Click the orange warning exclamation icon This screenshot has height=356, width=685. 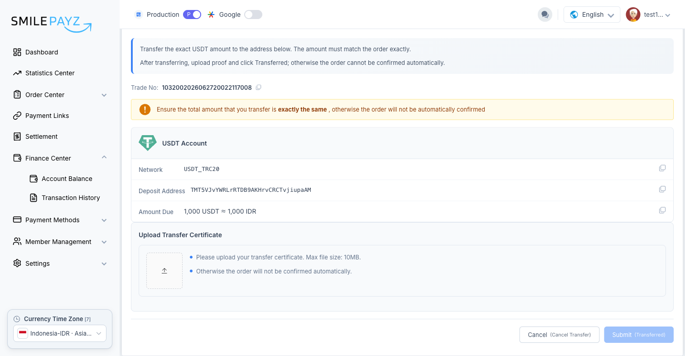145,109
